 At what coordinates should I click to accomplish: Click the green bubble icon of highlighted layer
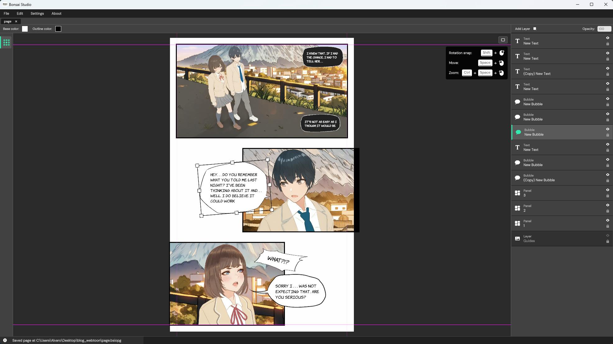[x=518, y=132]
